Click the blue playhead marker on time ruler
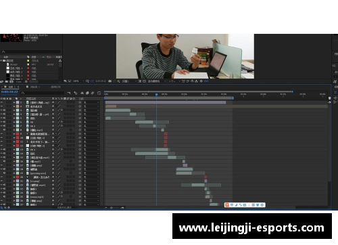Viewport: 338px width, 245px height. click(x=156, y=95)
